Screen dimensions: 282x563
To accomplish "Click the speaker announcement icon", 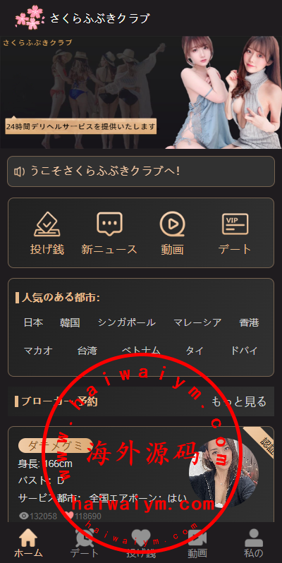I will (19, 172).
